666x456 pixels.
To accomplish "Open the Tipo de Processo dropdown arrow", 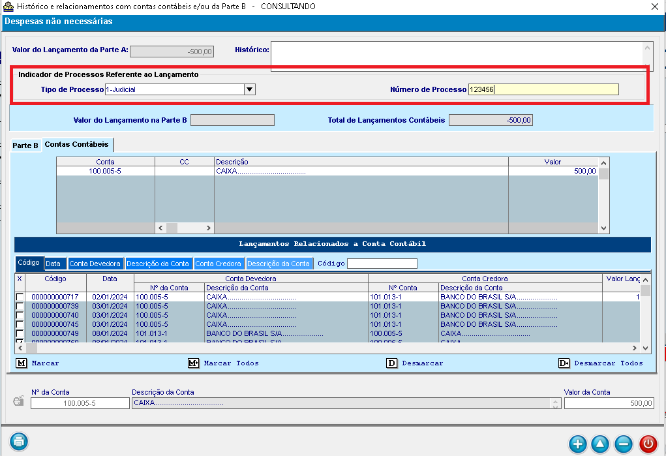I will tap(250, 89).
